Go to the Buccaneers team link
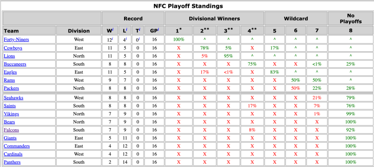 pos(15,64)
